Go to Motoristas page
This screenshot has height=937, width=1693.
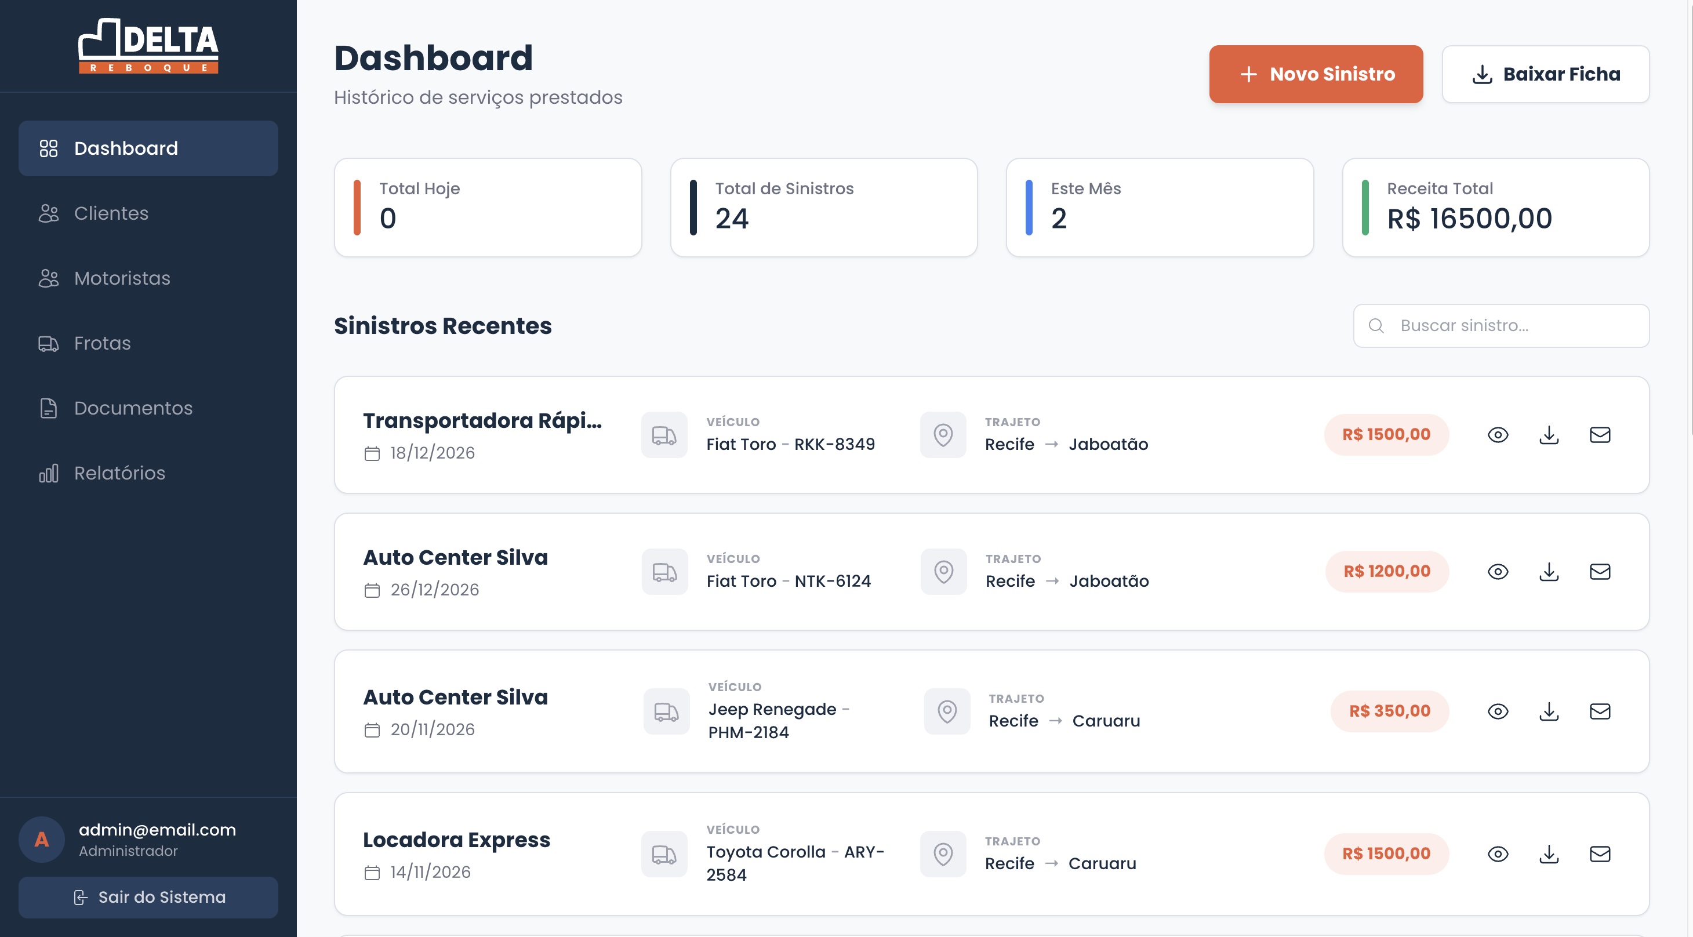pyautogui.click(x=122, y=278)
